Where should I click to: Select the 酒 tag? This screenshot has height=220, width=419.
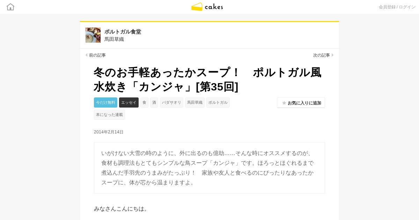(154, 102)
